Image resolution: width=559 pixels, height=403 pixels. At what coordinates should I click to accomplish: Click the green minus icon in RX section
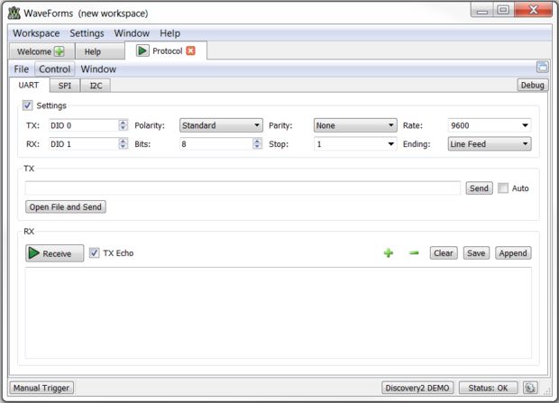pyautogui.click(x=414, y=252)
